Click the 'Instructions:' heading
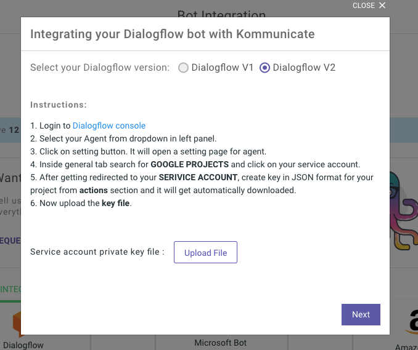 click(x=59, y=105)
